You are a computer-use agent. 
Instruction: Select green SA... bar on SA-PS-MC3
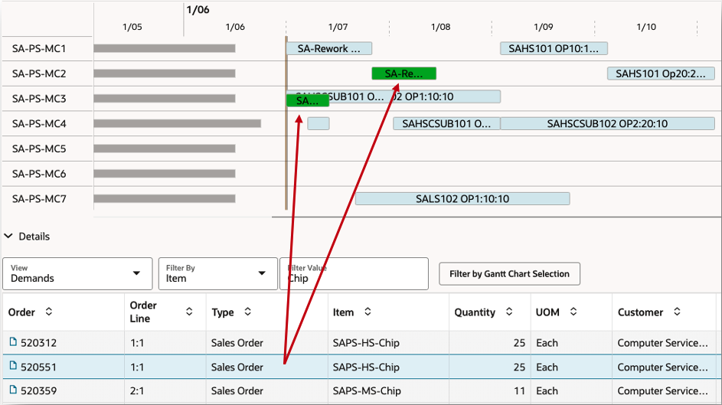[x=308, y=100]
